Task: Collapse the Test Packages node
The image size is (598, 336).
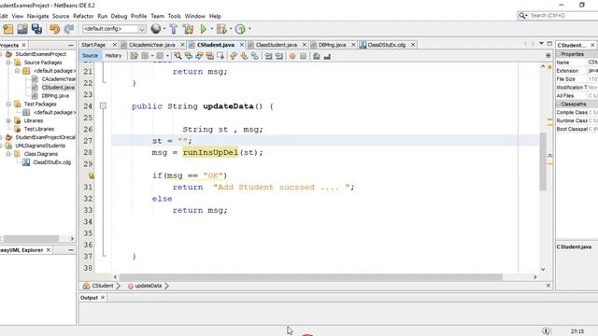Action: 8,104
